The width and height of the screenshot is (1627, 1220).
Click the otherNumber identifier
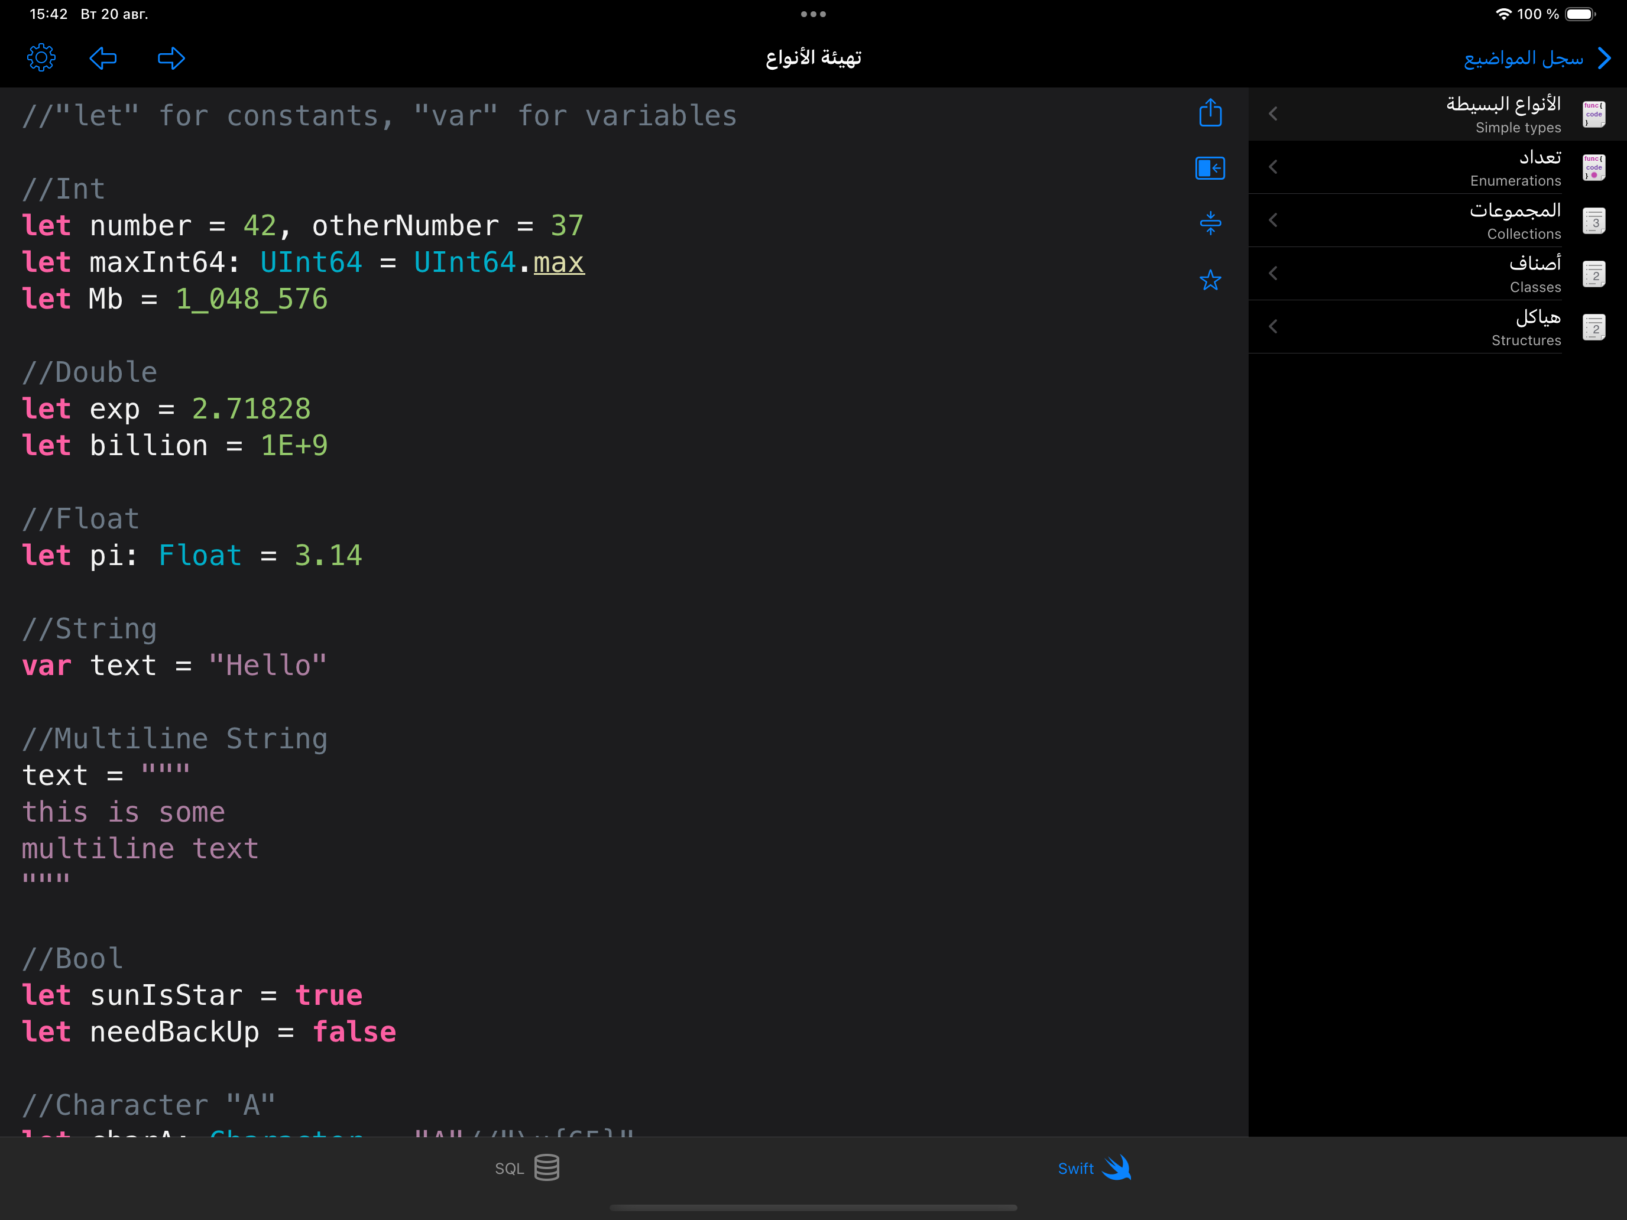[x=406, y=226]
